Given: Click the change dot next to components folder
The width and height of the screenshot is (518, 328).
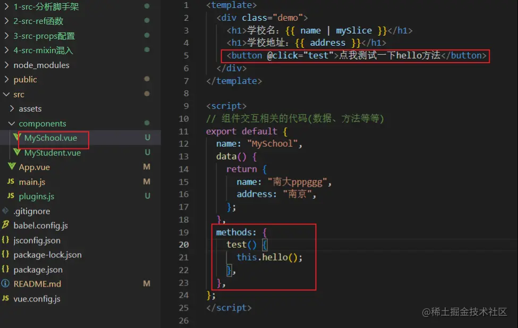Looking at the screenshot, I should pyautogui.click(x=147, y=123).
